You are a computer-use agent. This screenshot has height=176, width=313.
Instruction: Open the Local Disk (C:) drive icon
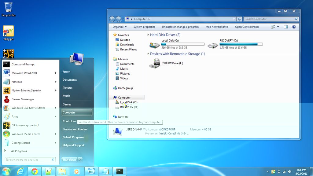pos(155,45)
